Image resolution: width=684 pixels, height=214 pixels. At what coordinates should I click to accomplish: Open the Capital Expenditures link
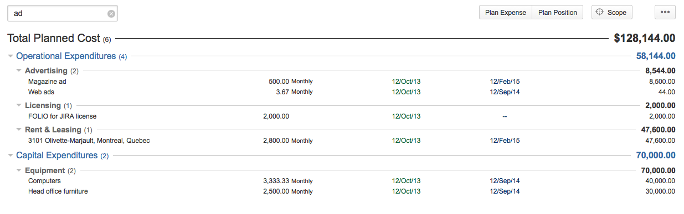tap(57, 156)
